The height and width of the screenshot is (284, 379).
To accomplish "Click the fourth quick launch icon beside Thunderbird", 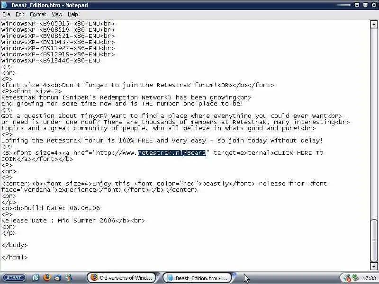I will pyautogui.click(x=69, y=278).
